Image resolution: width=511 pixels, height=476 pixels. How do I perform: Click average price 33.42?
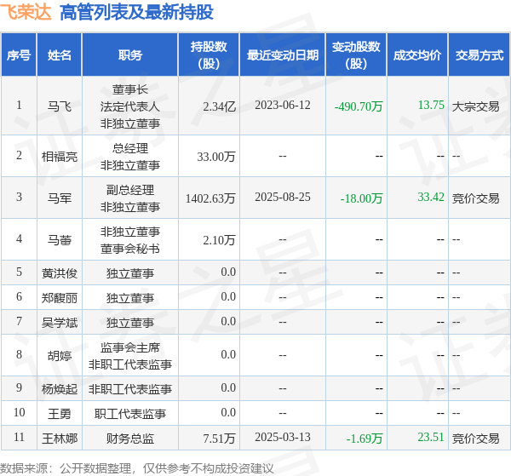pyautogui.click(x=431, y=197)
